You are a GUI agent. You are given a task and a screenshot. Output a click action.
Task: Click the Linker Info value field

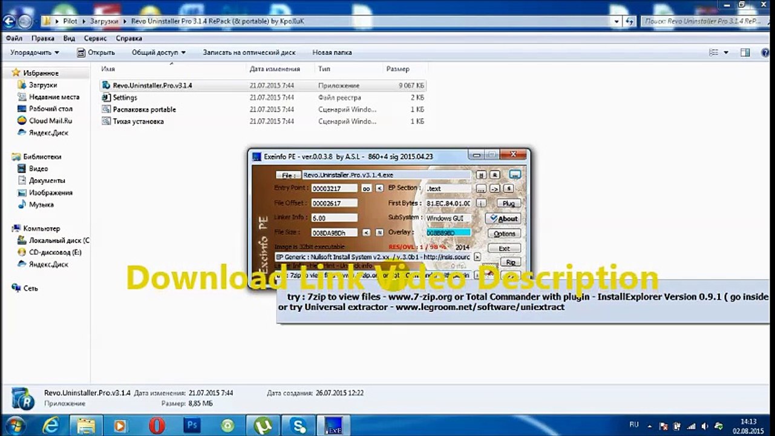coord(334,217)
